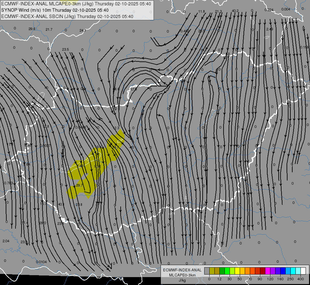
Task: Click the map value 57.9
Action: coord(133,89)
